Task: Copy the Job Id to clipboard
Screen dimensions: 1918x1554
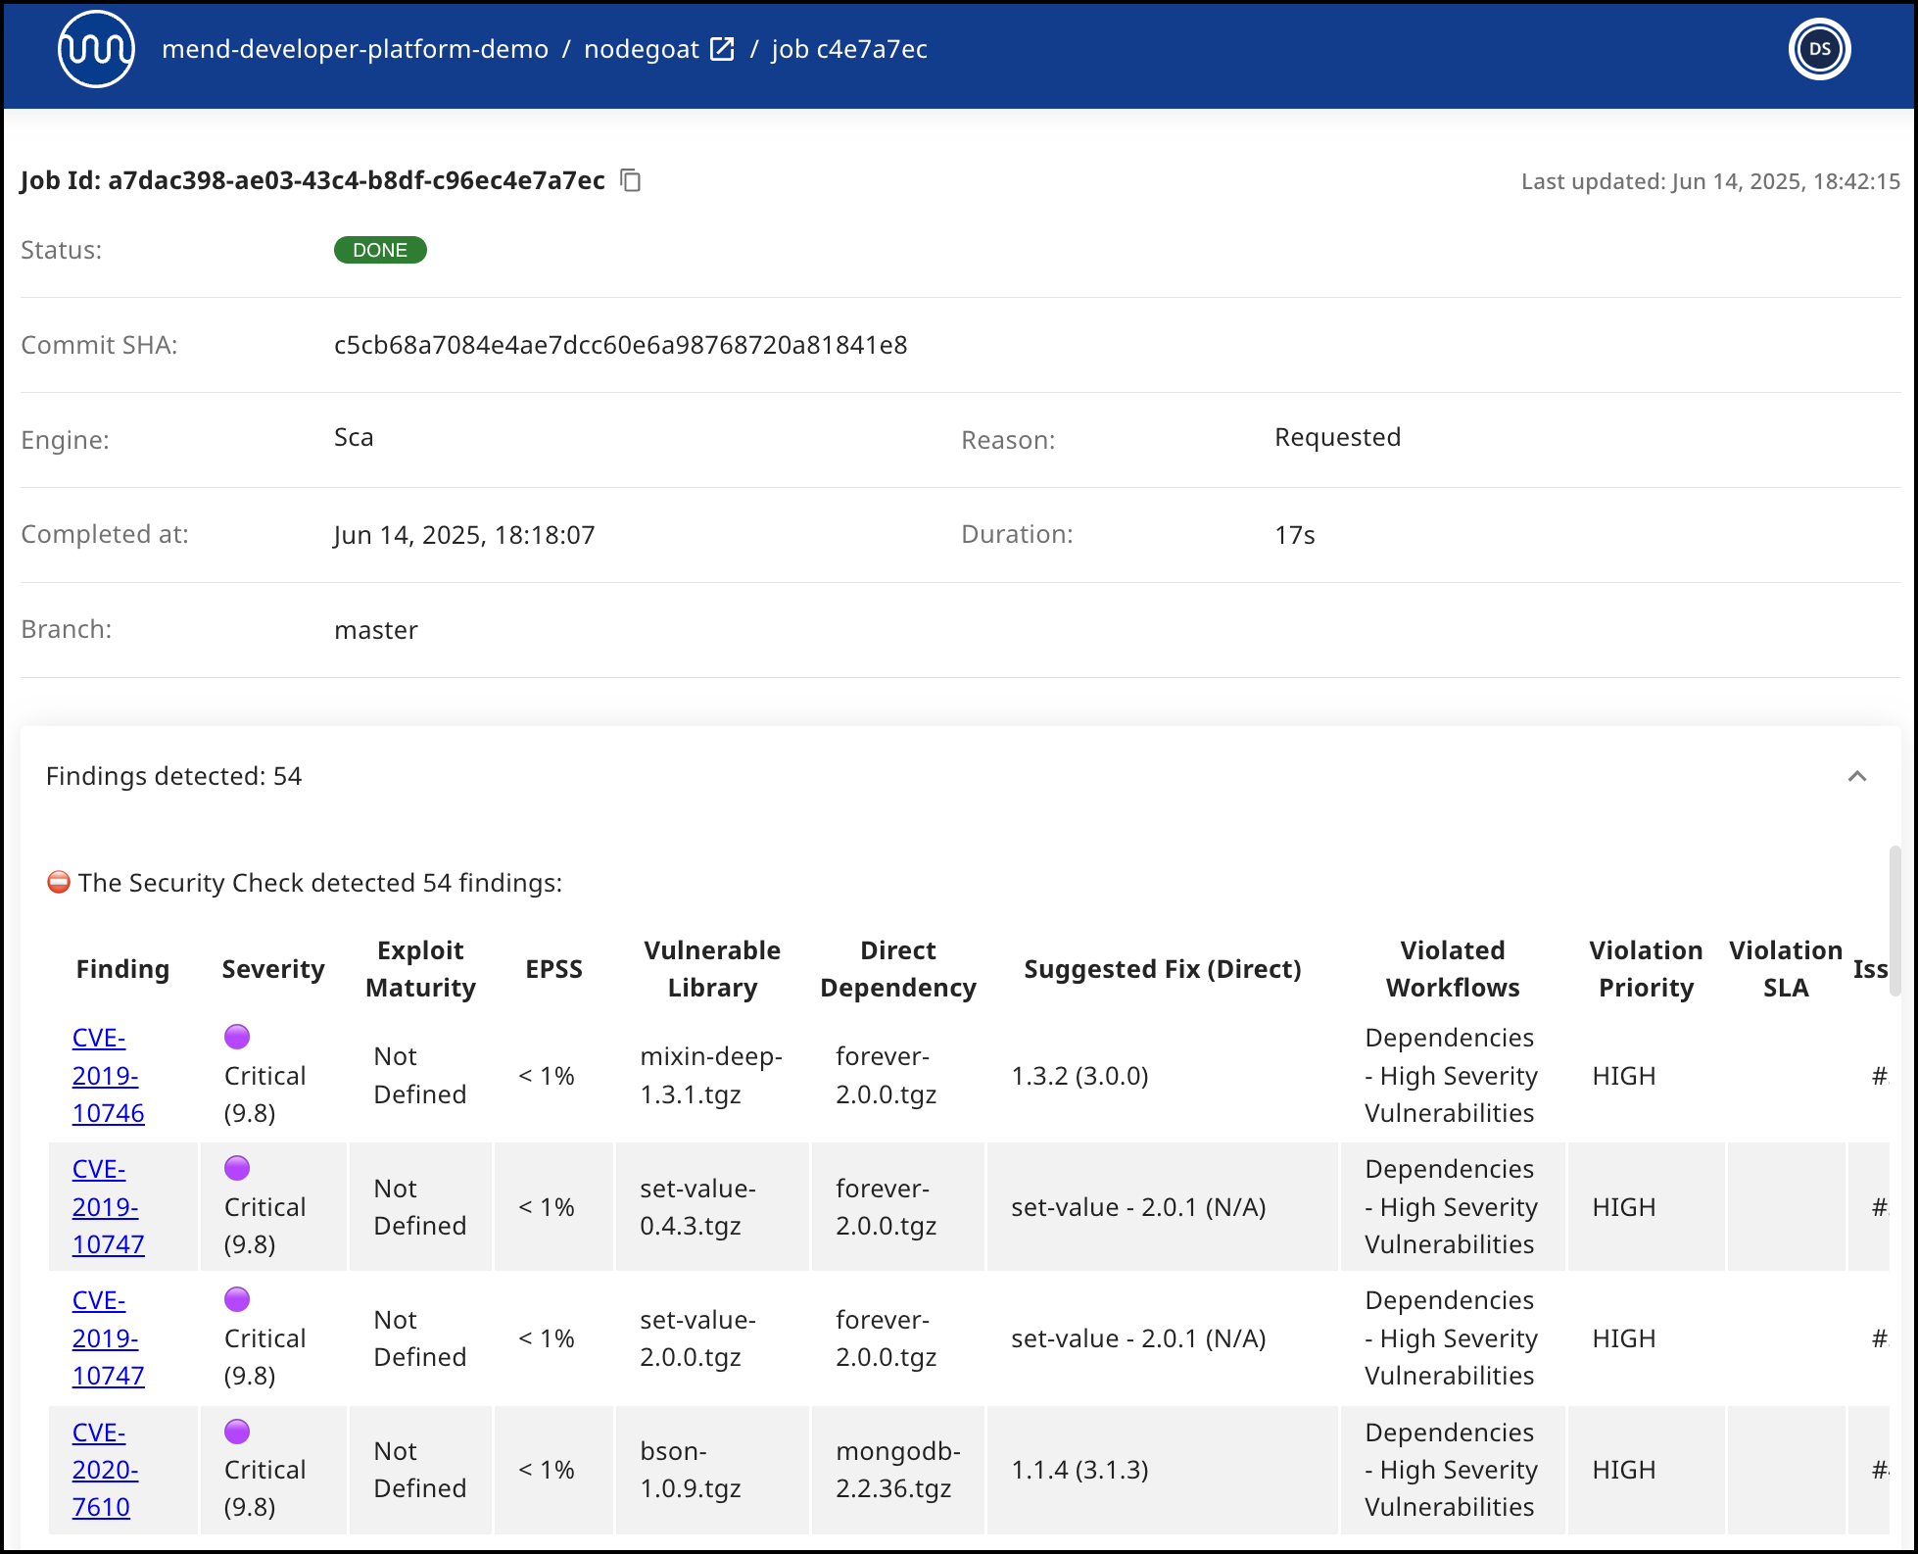Action: pyautogui.click(x=631, y=180)
